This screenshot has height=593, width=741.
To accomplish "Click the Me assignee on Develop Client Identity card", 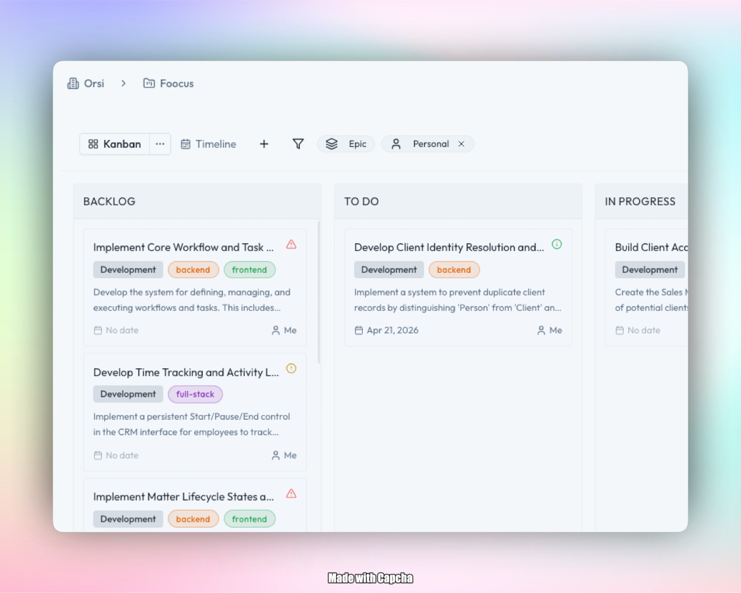I will 550,330.
